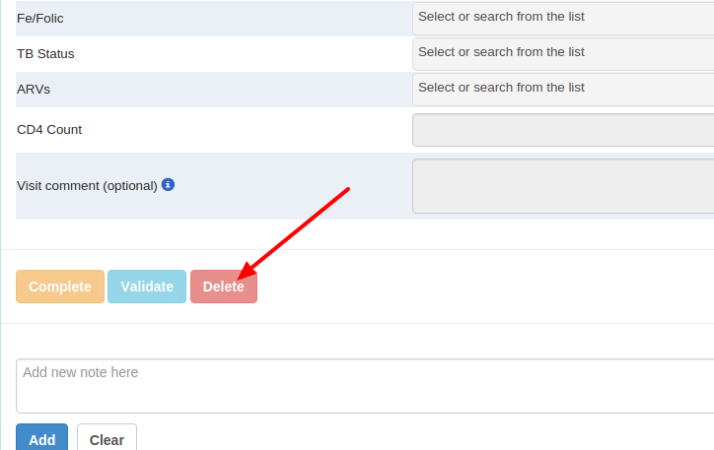The height and width of the screenshot is (450, 714).
Task: Focus the CD4 Count input field
Action: coord(562,130)
